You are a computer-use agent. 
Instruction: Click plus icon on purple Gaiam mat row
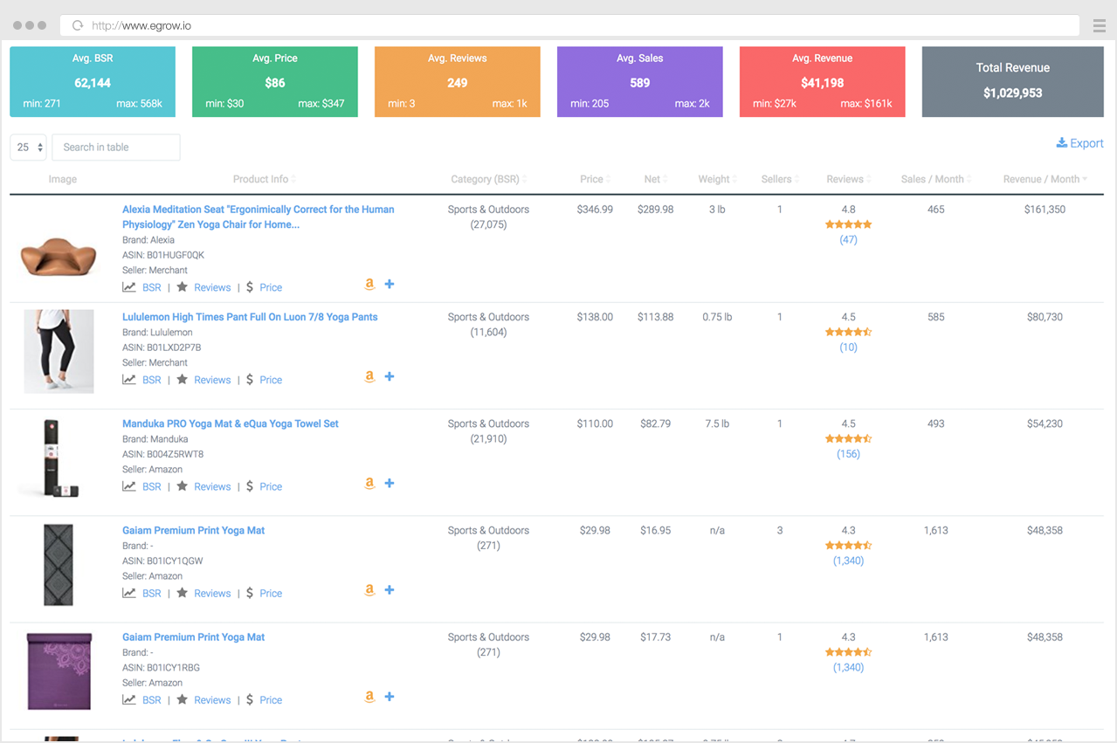[x=390, y=697]
